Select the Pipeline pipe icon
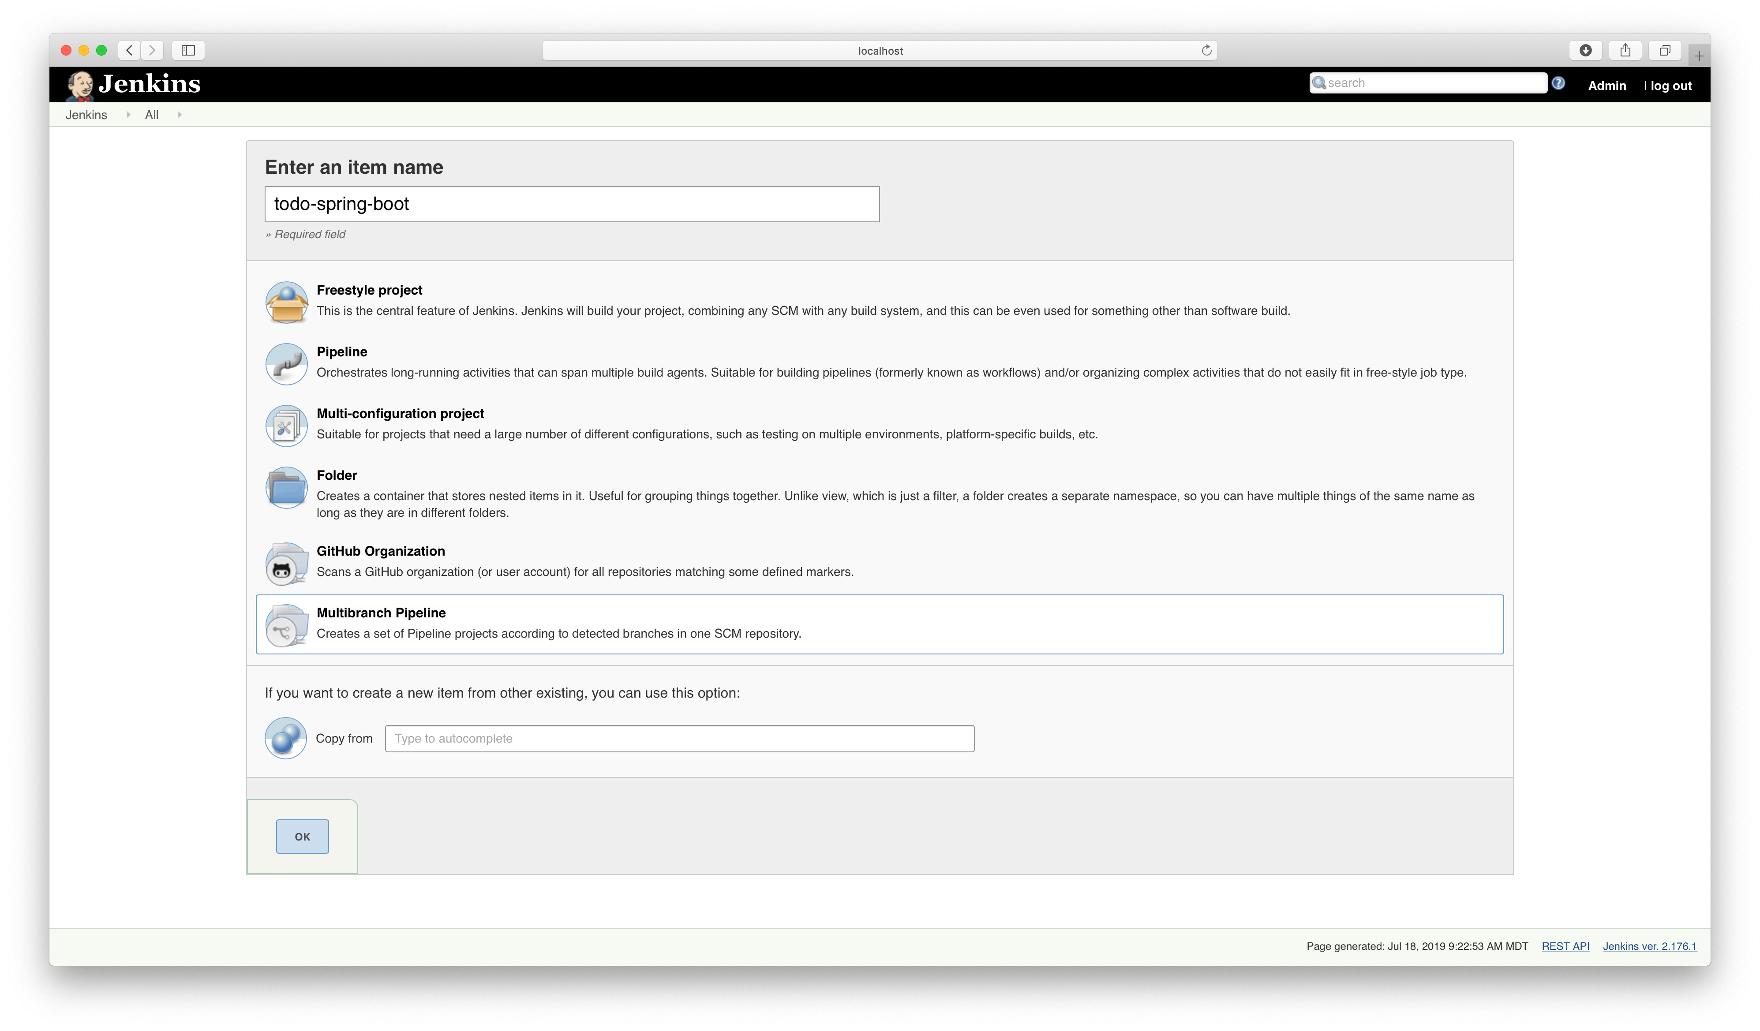 pyautogui.click(x=286, y=364)
